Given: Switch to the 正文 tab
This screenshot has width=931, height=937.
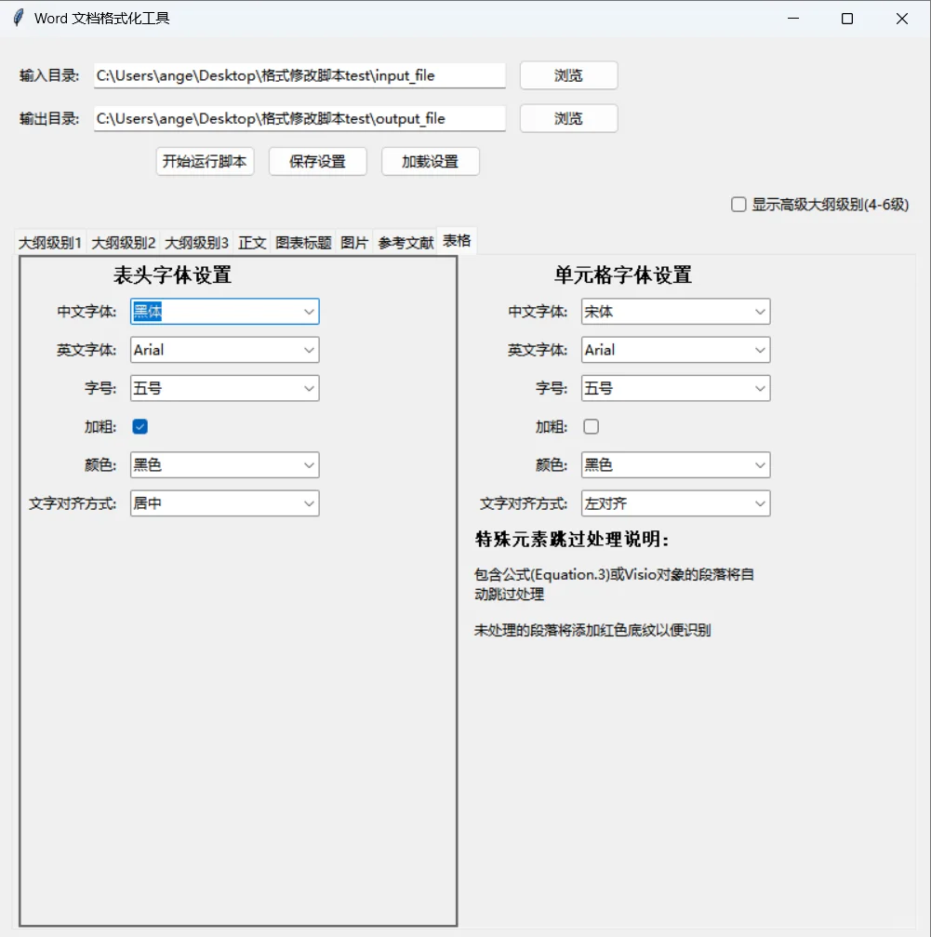Looking at the screenshot, I should coord(251,240).
